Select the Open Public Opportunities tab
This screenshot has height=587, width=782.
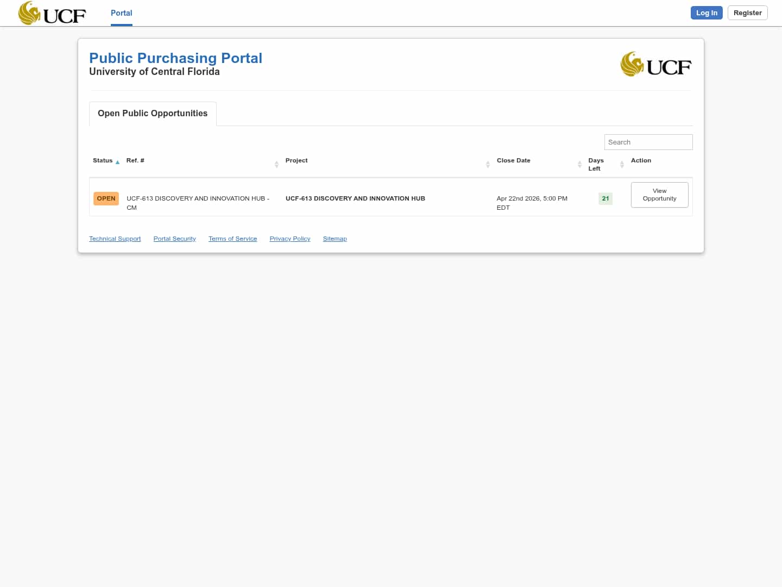[153, 113]
